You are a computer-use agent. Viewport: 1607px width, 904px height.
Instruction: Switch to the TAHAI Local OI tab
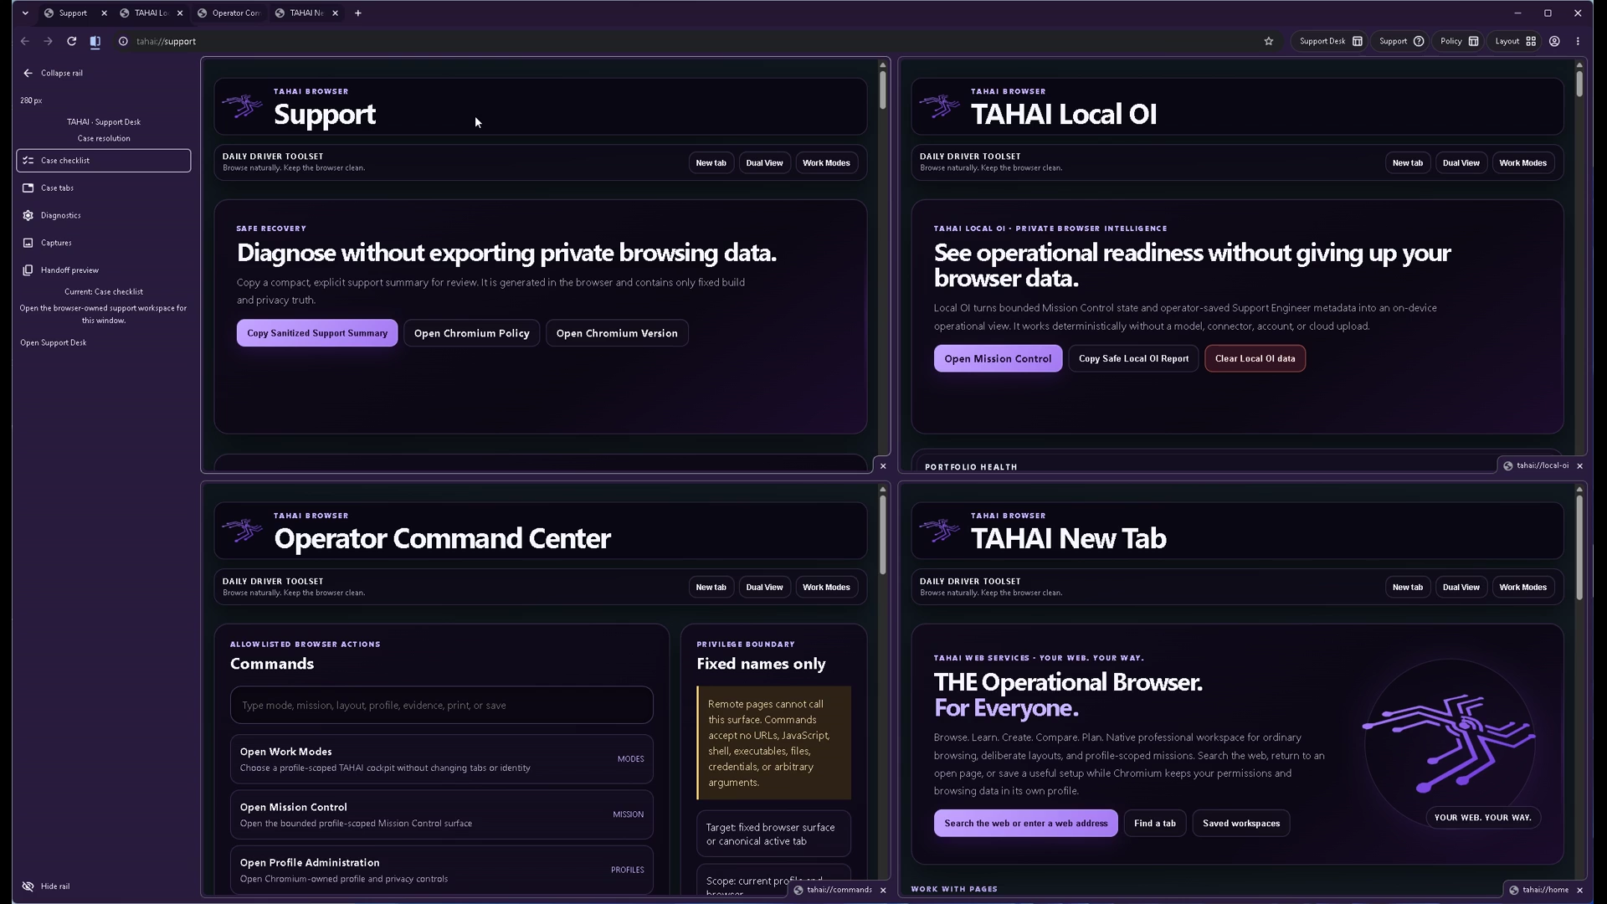tap(151, 13)
